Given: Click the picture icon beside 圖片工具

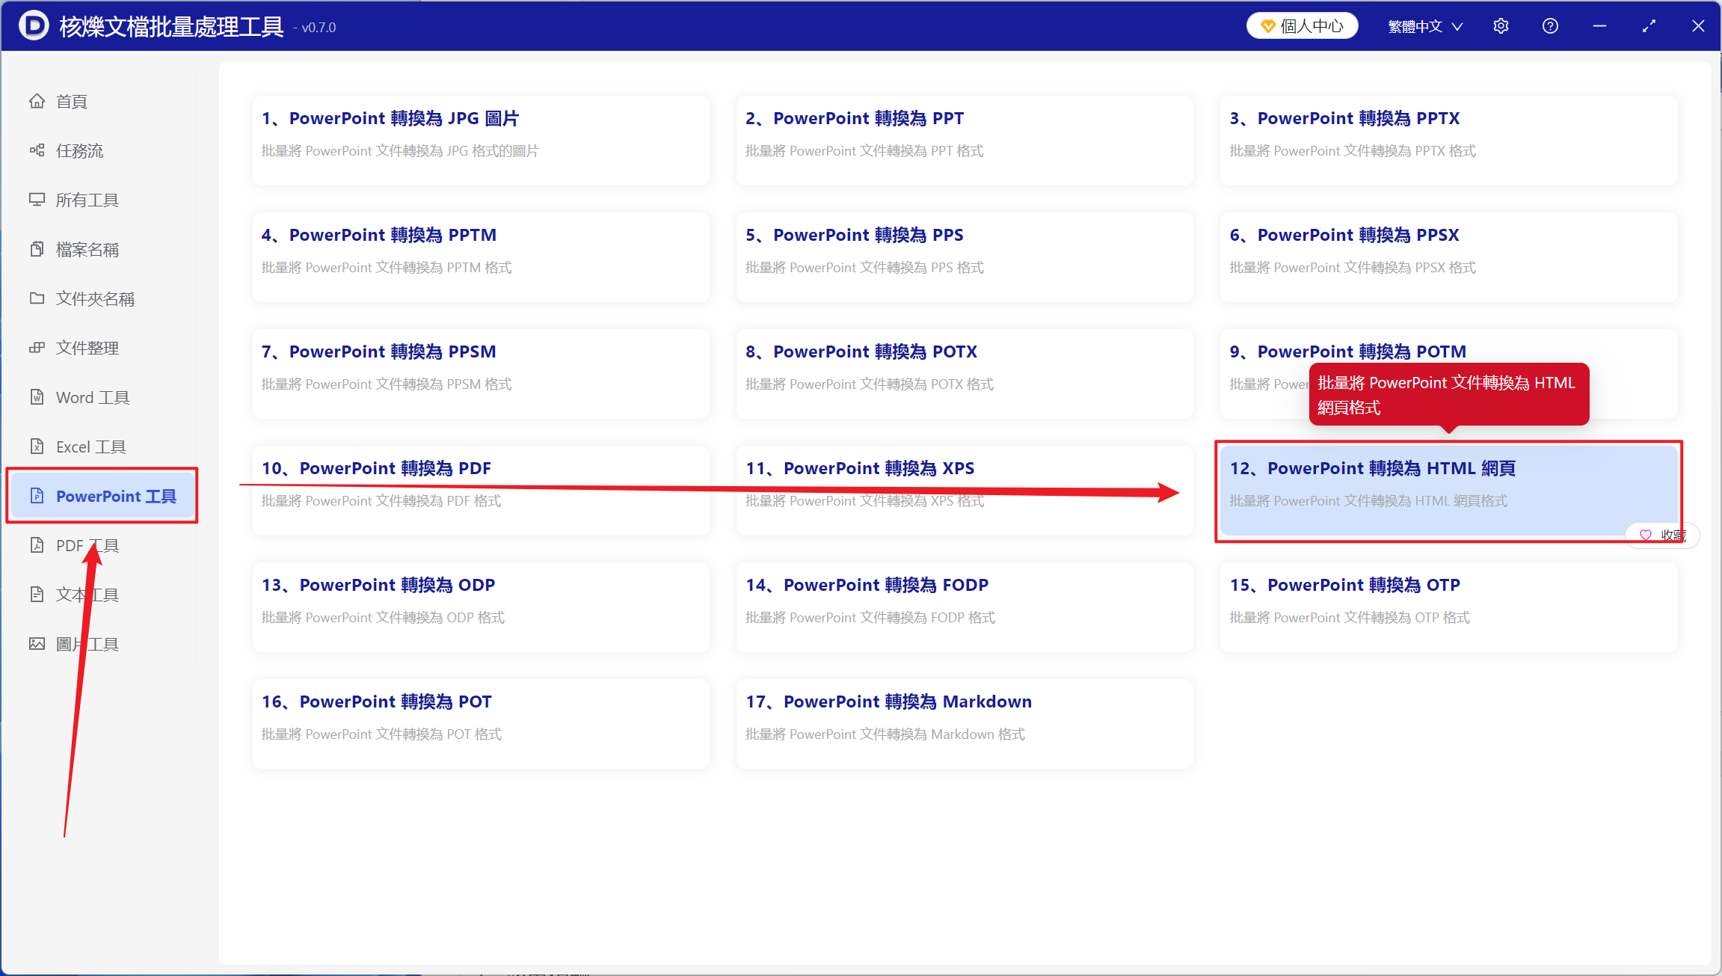Looking at the screenshot, I should [x=37, y=644].
